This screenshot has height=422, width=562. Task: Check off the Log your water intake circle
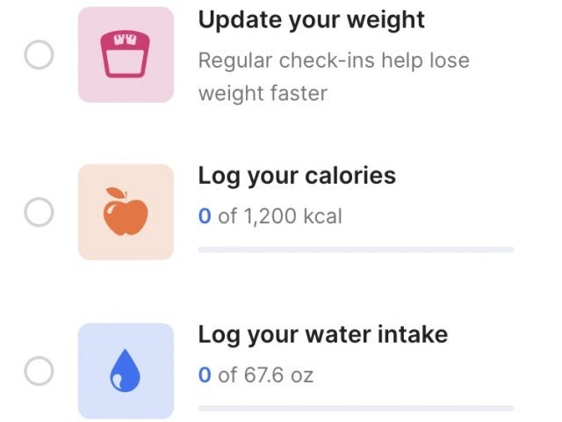click(39, 371)
